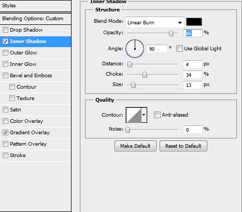Select the Bevel and Emboss style
This screenshot has width=242, height=212.
pyautogui.click(x=31, y=76)
